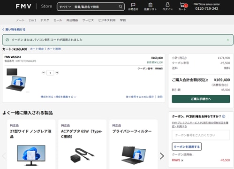This screenshot has width=234, height=169.
Task: Click the クーポン番号：RNW5 text
Action: (x=150, y=69)
